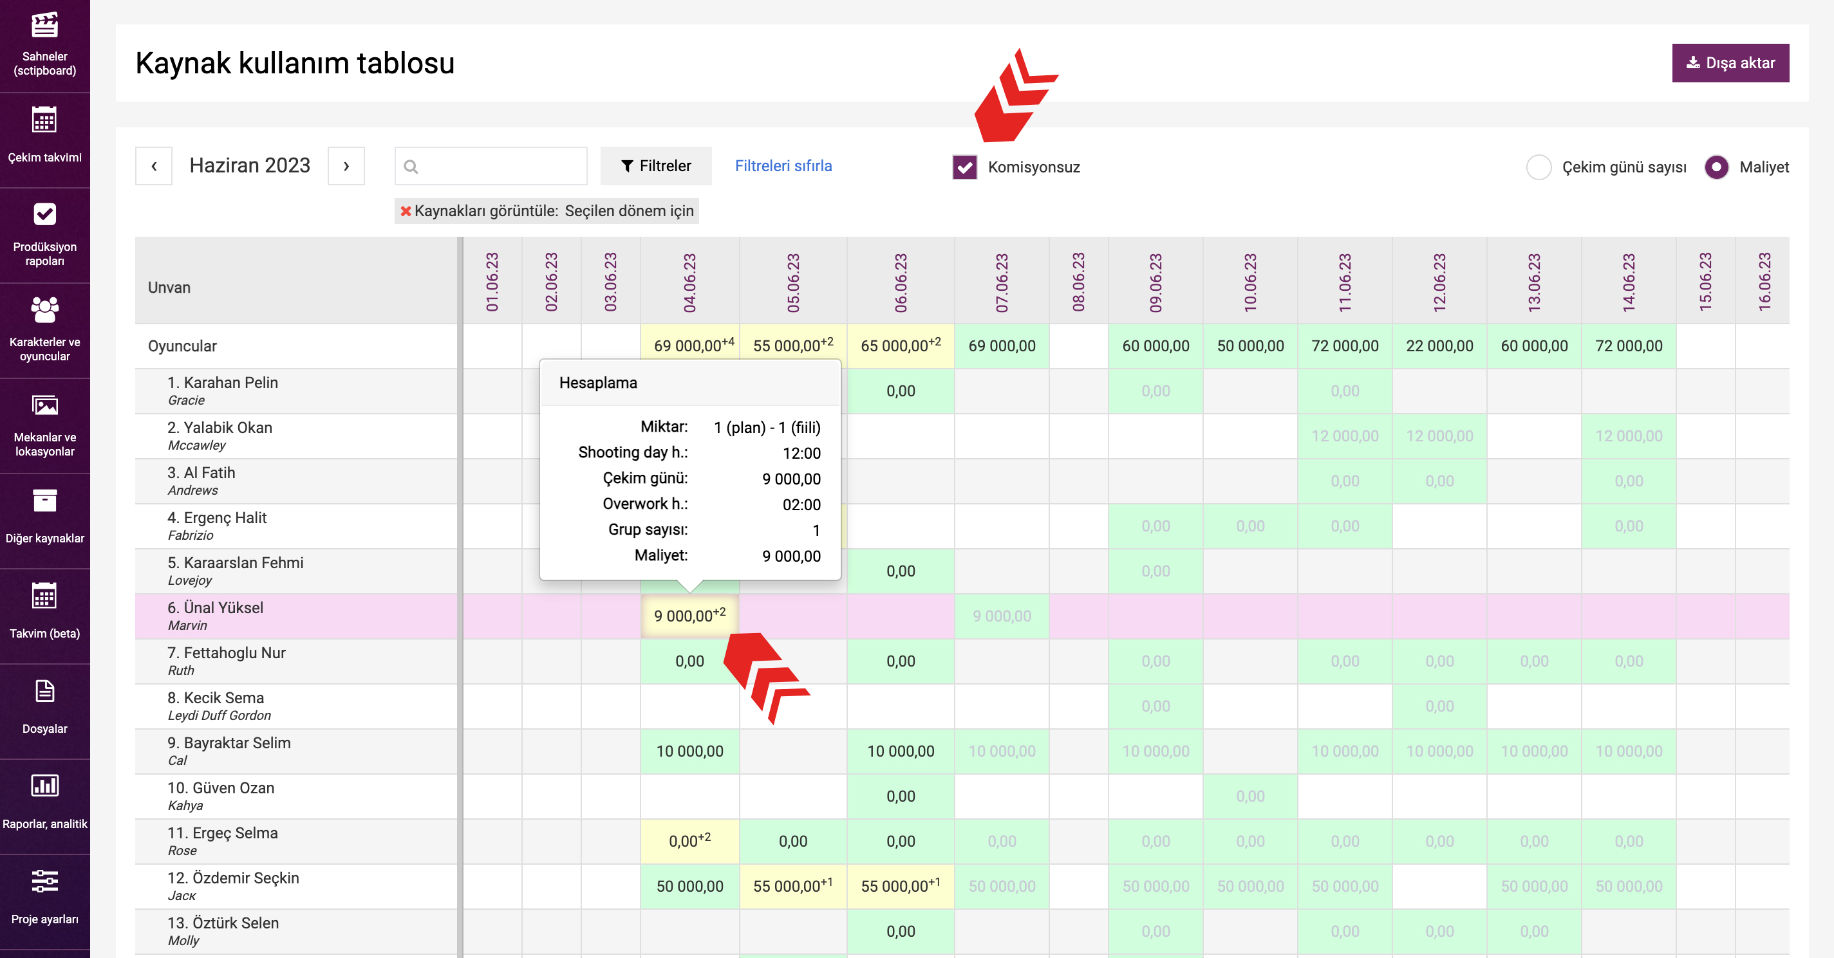Click Overwork h. value 02:00 in tooltip

(x=801, y=504)
